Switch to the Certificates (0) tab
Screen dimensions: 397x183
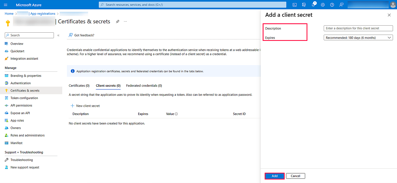79,86
